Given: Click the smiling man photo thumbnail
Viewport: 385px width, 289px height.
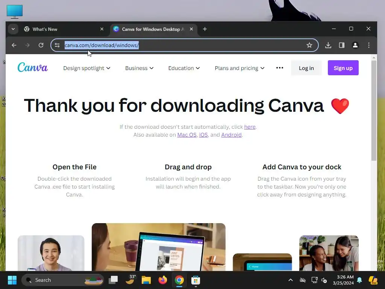Looking at the screenshot, I should 51,253.
